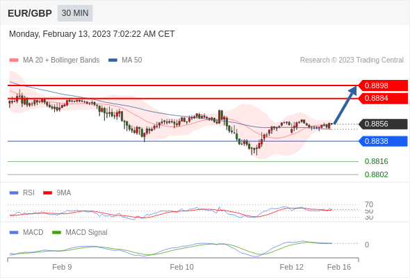This screenshot has width=410, height=278.
Task: Click the Feb 16 date axis label
Action: (339, 267)
